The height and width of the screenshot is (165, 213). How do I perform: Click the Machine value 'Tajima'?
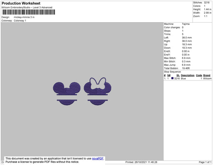pyautogui.click(x=186, y=24)
